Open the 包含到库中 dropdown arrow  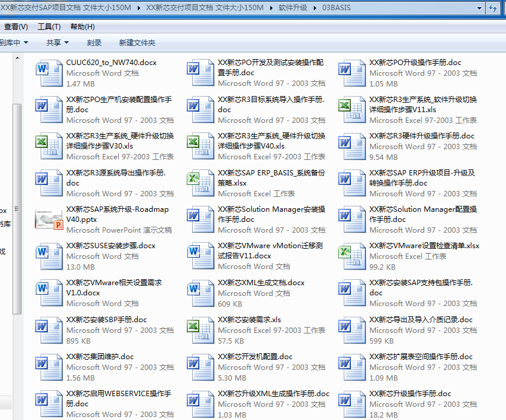coord(26,42)
